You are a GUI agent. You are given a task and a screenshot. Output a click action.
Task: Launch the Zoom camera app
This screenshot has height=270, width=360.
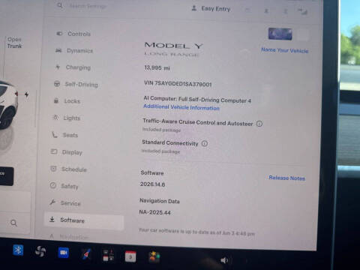point(64,253)
